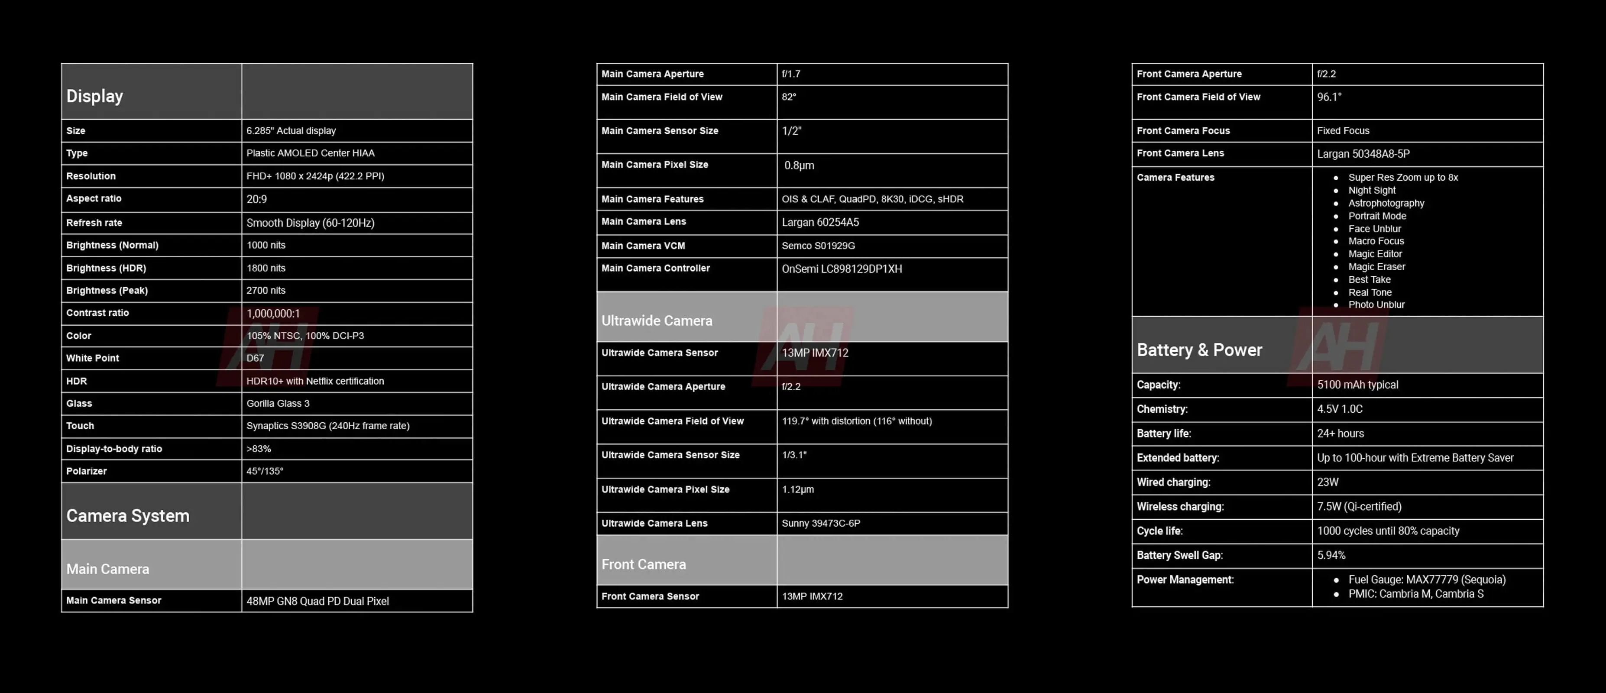Select the '0.8µm' main camera pixel size
The height and width of the screenshot is (693, 1606).
pos(799,166)
